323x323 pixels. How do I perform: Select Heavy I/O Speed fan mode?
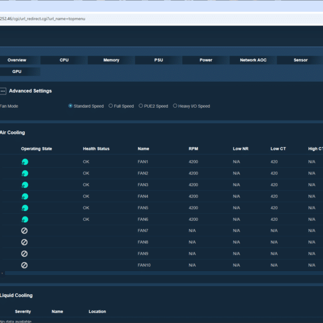[x=175, y=106]
